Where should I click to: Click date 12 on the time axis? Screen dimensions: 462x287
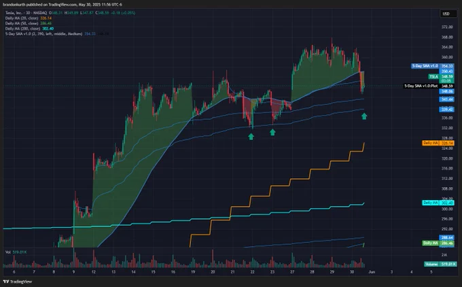pyautogui.click(x=93, y=272)
